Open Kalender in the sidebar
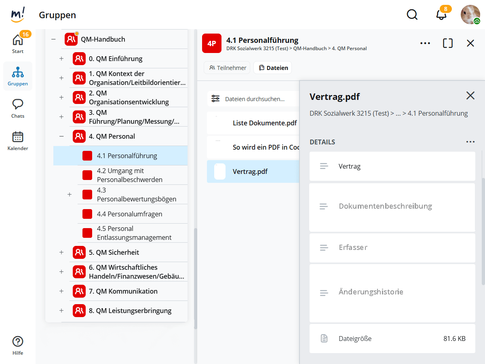 click(x=18, y=140)
